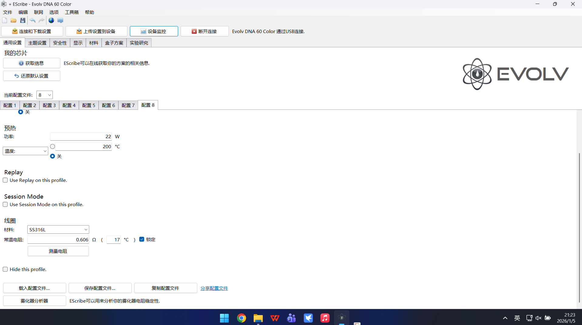Open the 温度 dropdown under preheat
Screen dimensions: 582x325
point(25,151)
